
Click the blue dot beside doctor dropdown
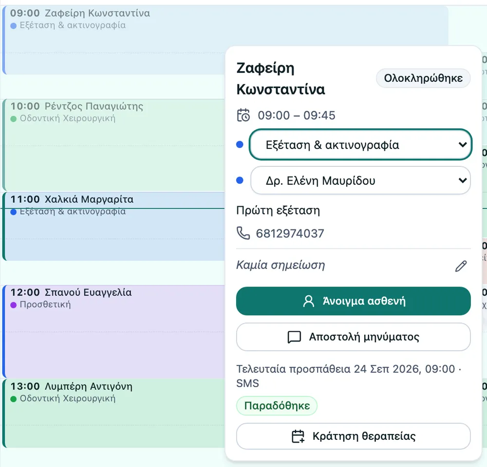(x=240, y=180)
